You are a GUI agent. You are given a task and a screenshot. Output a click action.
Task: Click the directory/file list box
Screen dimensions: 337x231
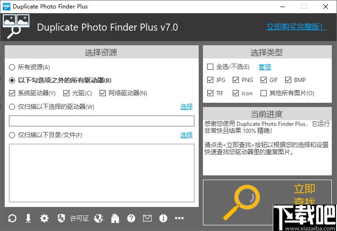tap(101, 173)
